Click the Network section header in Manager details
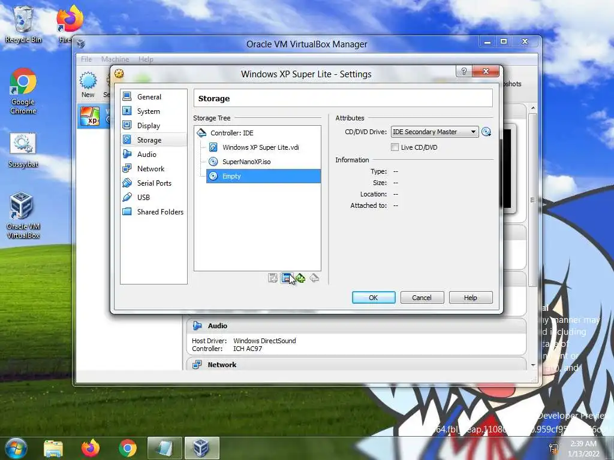 (x=356, y=365)
